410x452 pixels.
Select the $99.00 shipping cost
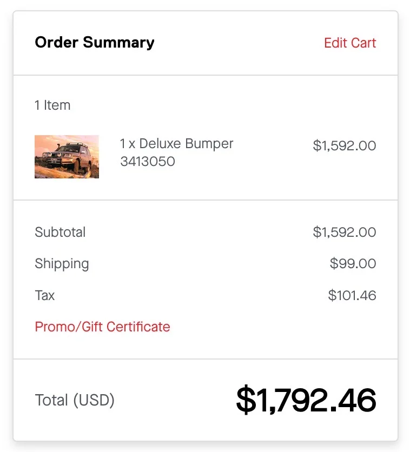pyautogui.click(x=353, y=264)
